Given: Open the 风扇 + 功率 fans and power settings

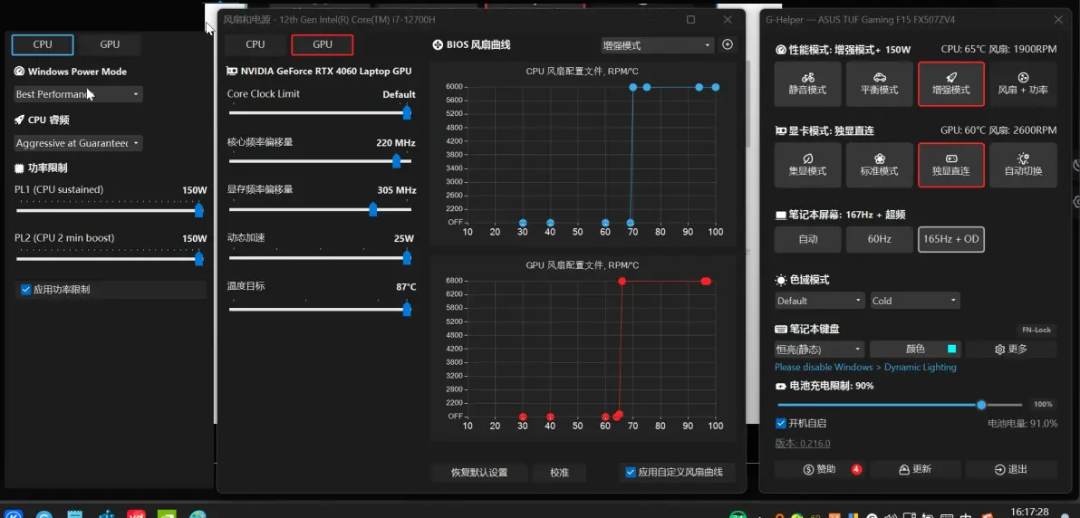Looking at the screenshot, I should click(1023, 84).
